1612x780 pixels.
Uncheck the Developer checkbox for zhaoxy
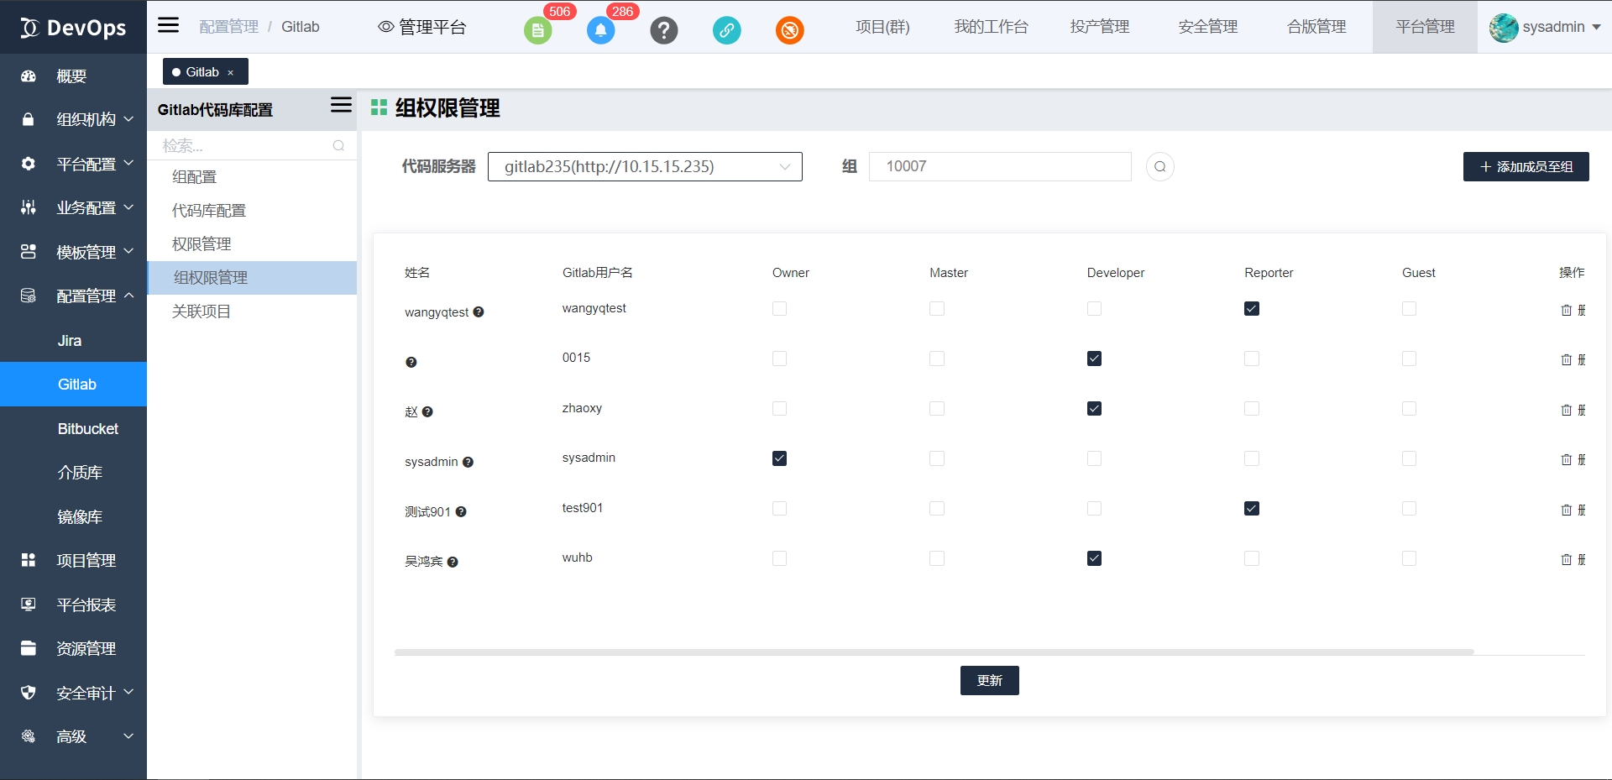tap(1094, 409)
